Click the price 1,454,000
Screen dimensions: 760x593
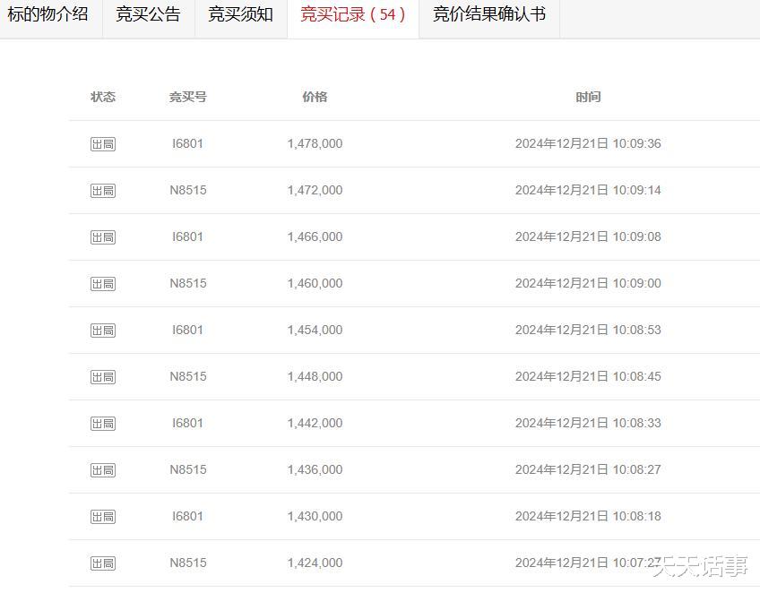pyautogui.click(x=315, y=330)
